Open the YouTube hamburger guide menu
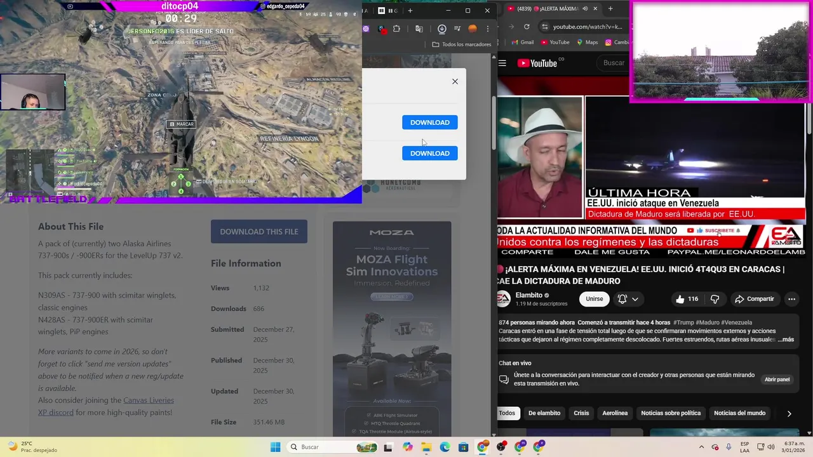Screen dimensions: 813x457 (502, 63)
